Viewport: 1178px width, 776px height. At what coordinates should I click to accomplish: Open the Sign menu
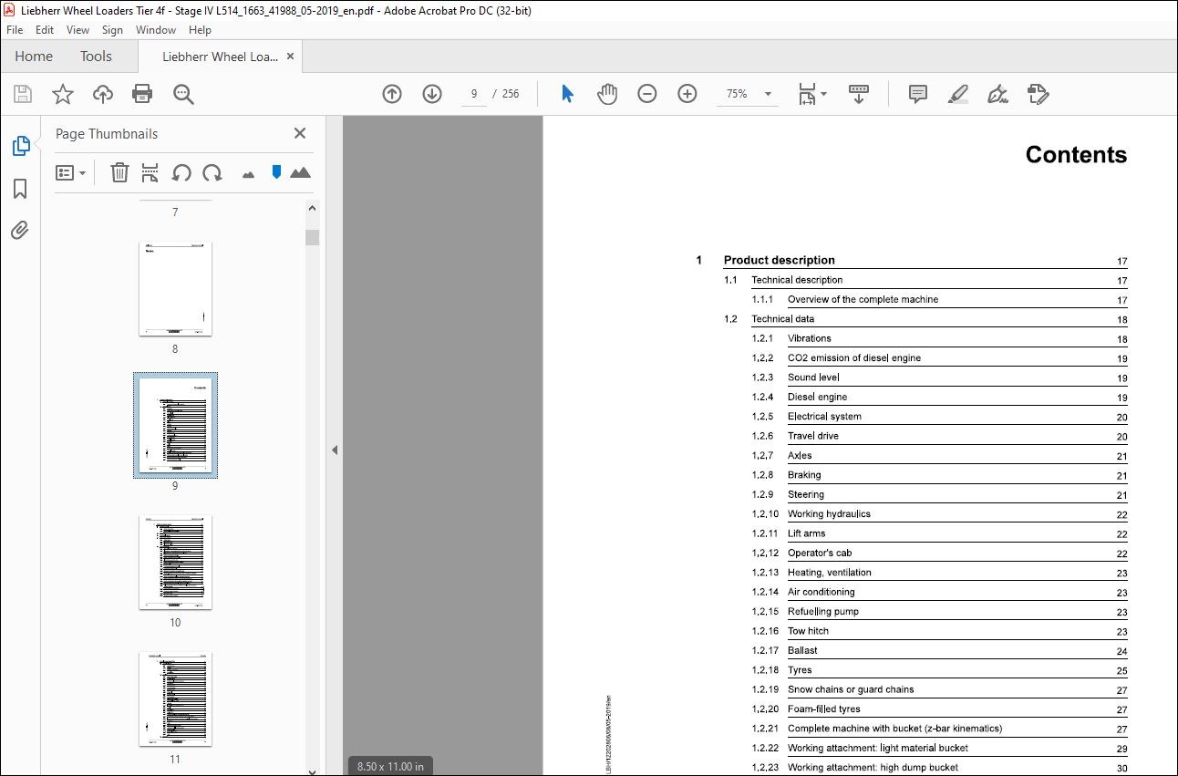click(x=112, y=30)
